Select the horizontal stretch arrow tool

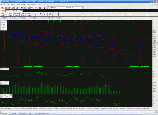[x=45, y=14]
